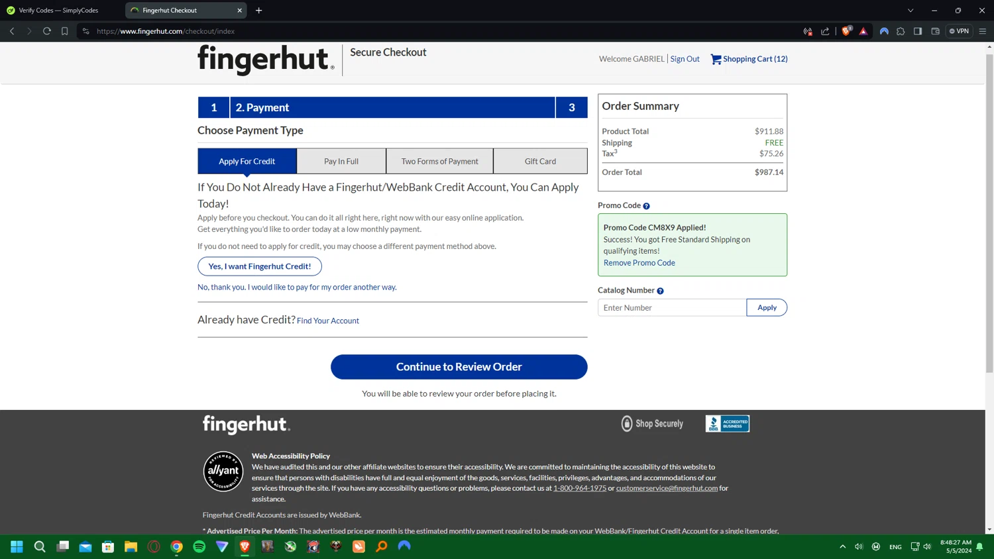Viewport: 994px width, 559px height.
Task: Close the Fingerhut Checkout browser tab
Action: [x=240, y=10]
